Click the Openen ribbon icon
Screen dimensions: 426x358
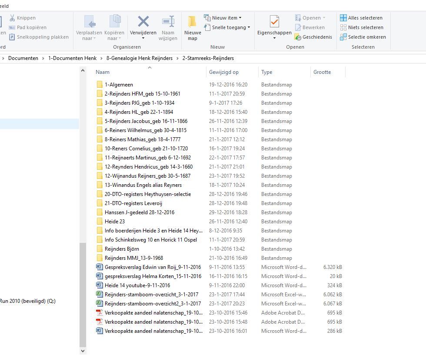click(298, 18)
